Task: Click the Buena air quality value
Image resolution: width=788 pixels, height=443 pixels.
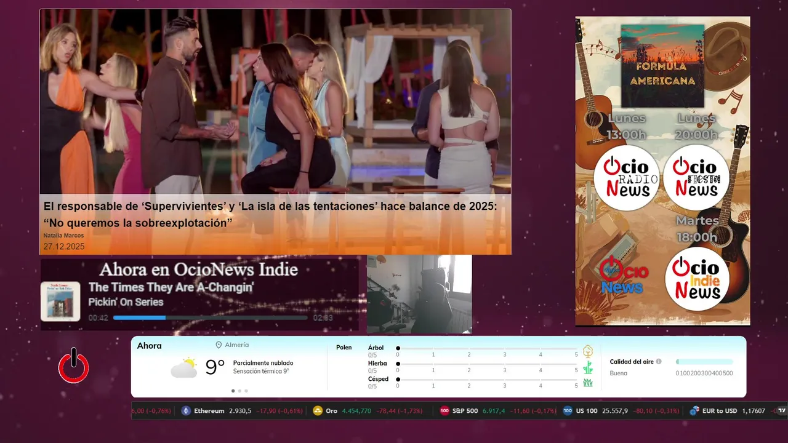Action: coord(618,373)
